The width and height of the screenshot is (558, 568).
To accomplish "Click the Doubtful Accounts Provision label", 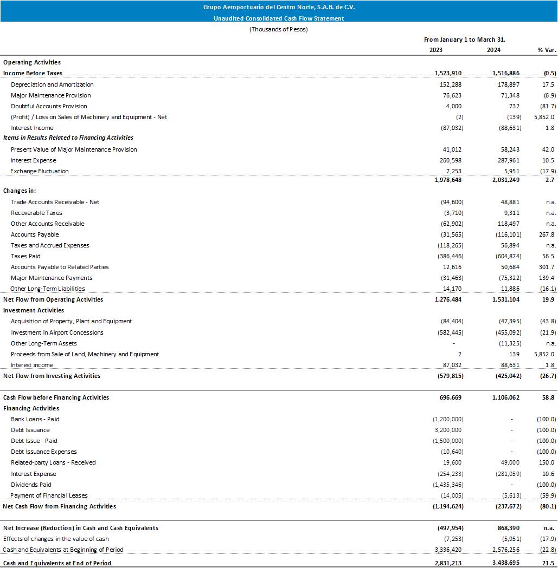I will [49, 106].
